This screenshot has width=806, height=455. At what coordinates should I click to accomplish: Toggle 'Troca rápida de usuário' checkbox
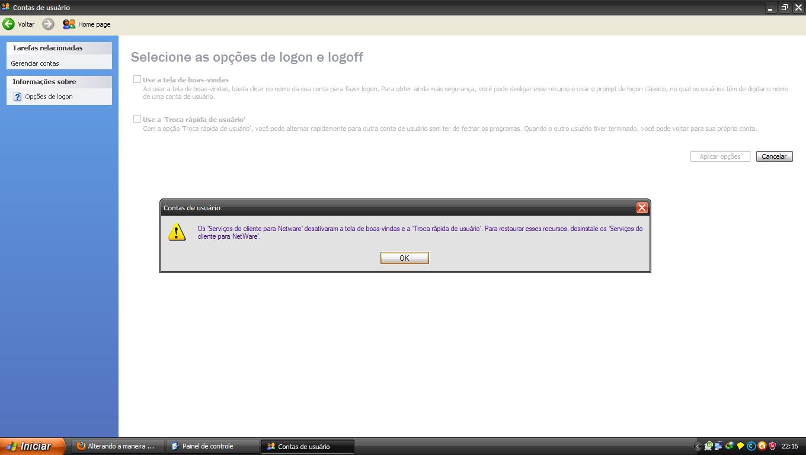[137, 119]
